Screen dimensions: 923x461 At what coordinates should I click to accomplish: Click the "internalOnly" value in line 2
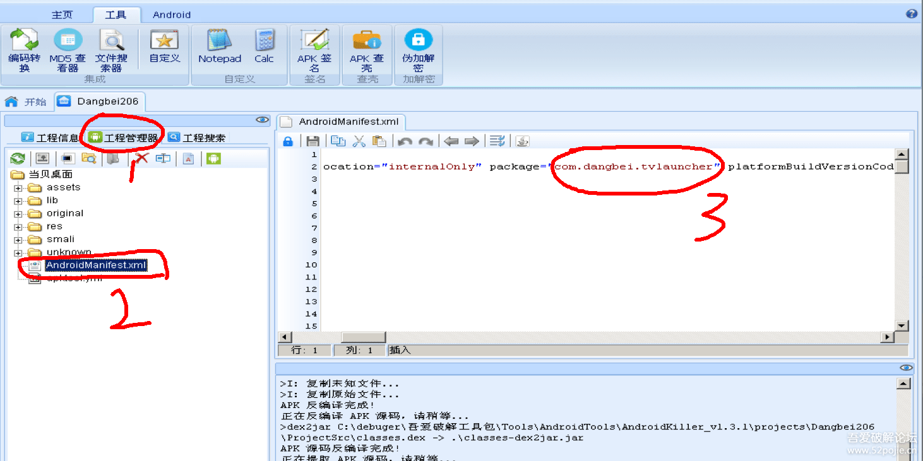(x=432, y=166)
